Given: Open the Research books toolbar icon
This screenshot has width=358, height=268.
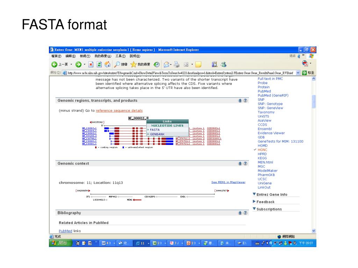Looking at the screenshot, I should click(x=214, y=65).
